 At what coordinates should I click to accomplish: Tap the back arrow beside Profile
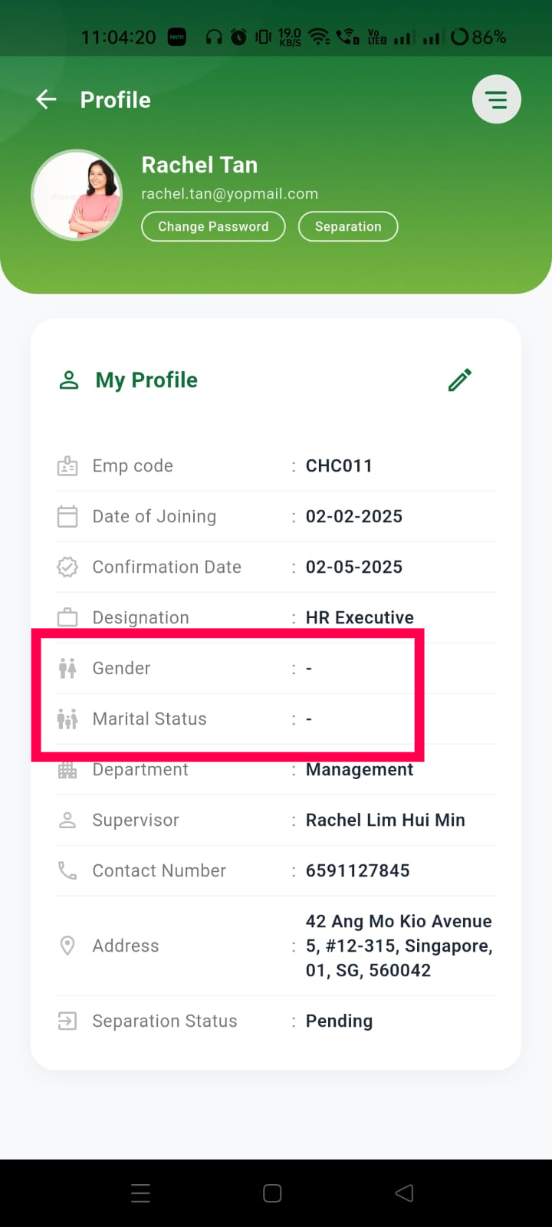tap(47, 100)
